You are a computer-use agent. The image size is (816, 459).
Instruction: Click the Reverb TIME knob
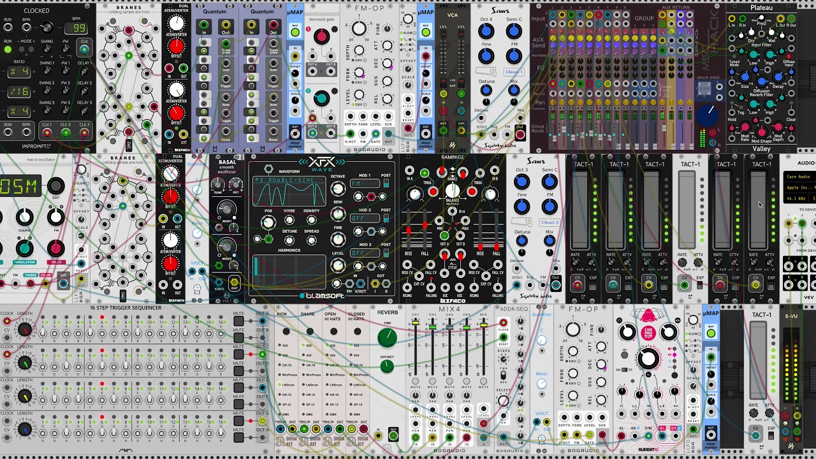(x=386, y=337)
